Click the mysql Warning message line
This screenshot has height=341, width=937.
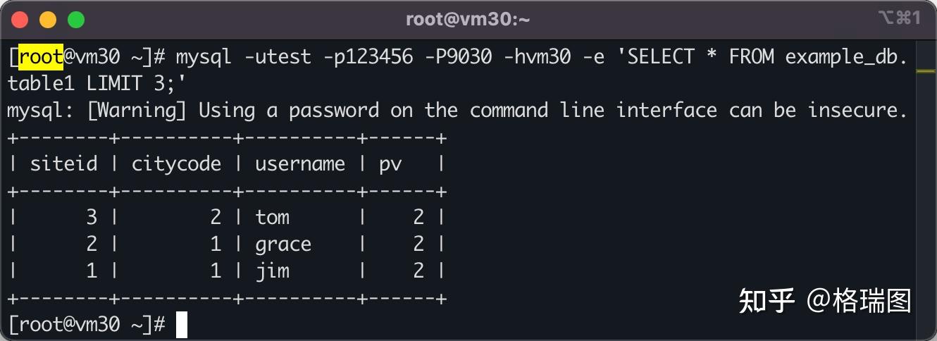(457, 111)
